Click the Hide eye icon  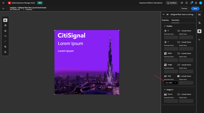point(165,76)
